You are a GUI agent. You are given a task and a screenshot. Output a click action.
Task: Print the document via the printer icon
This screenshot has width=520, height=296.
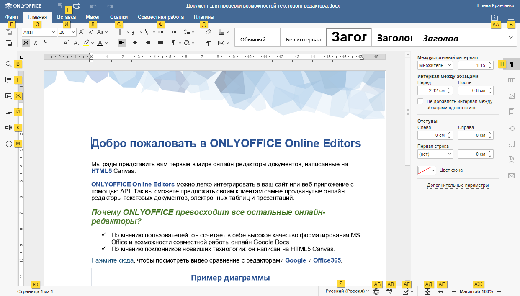click(77, 6)
